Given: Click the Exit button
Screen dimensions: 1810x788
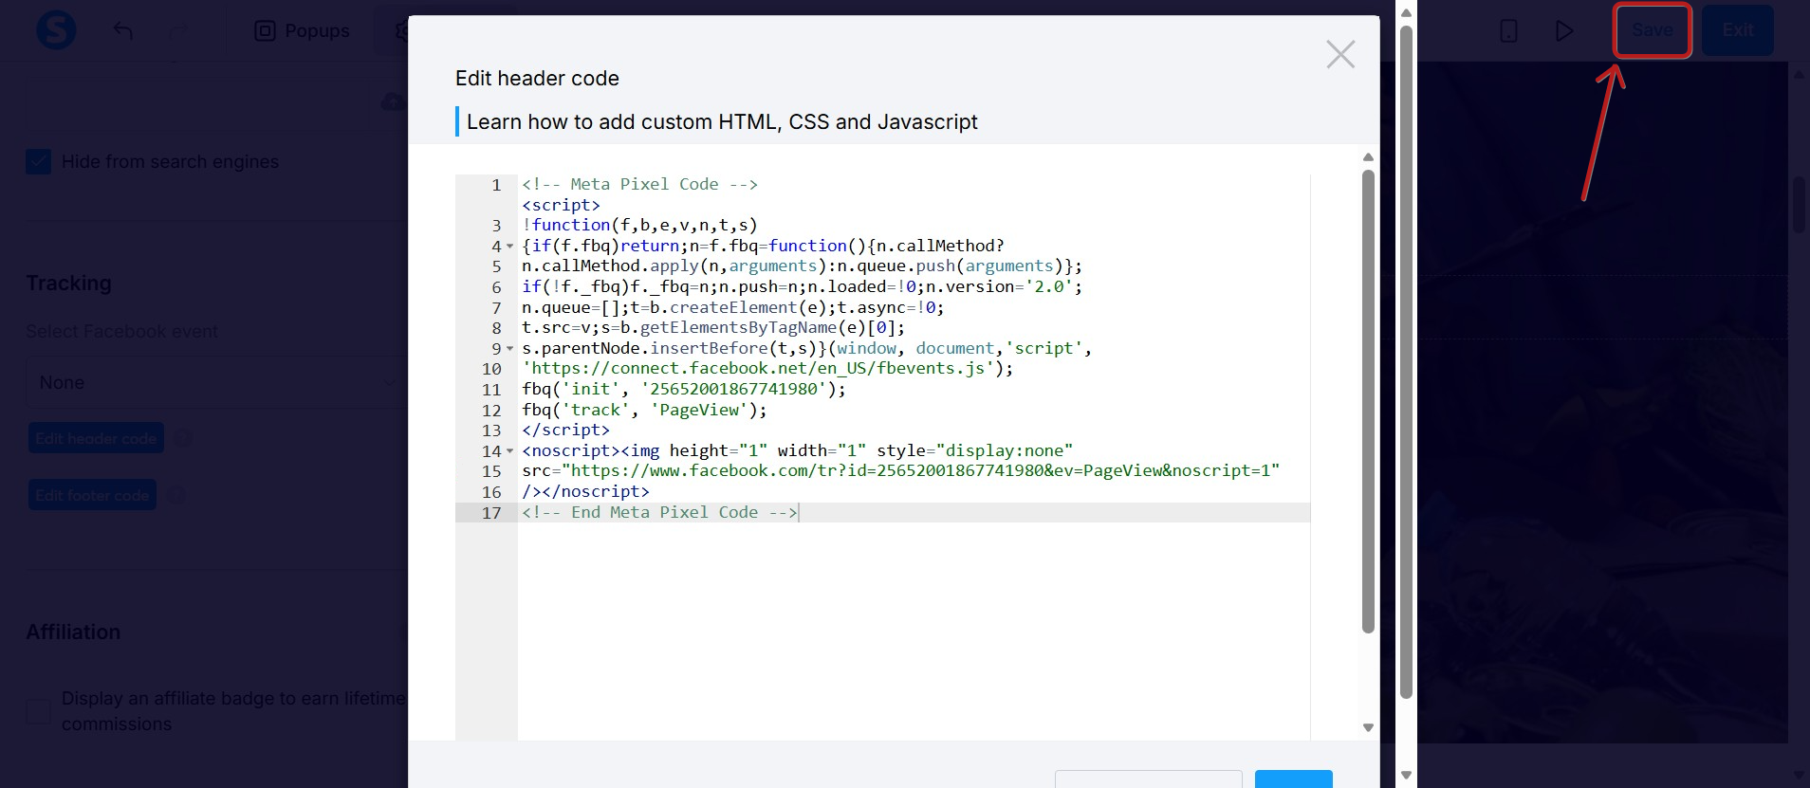Looking at the screenshot, I should pos(1737,30).
